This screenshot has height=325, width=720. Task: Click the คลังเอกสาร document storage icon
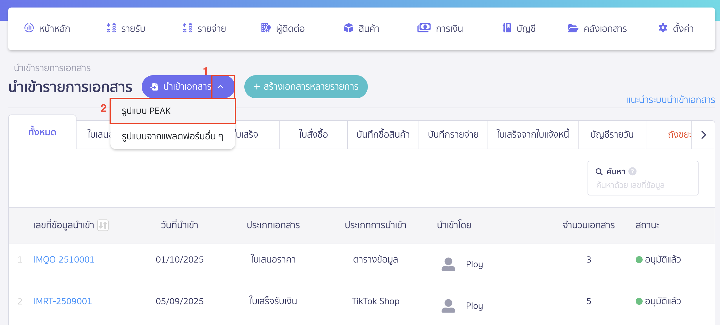click(573, 28)
